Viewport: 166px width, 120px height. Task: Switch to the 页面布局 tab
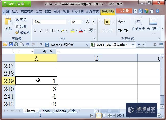(x=27, y=11)
